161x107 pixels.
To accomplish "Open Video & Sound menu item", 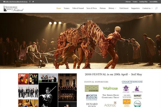I will coord(78,8).
